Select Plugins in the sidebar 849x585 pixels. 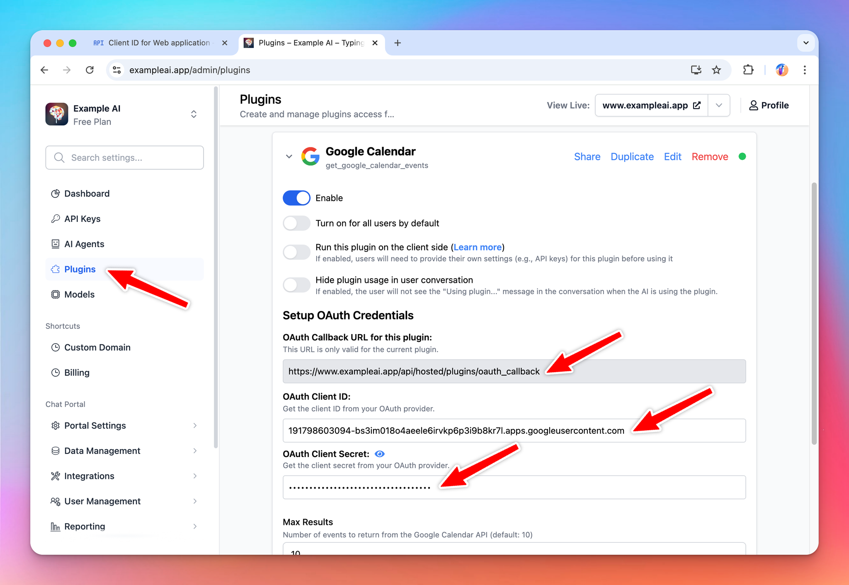pyautogui.click(x=124, y=269)
